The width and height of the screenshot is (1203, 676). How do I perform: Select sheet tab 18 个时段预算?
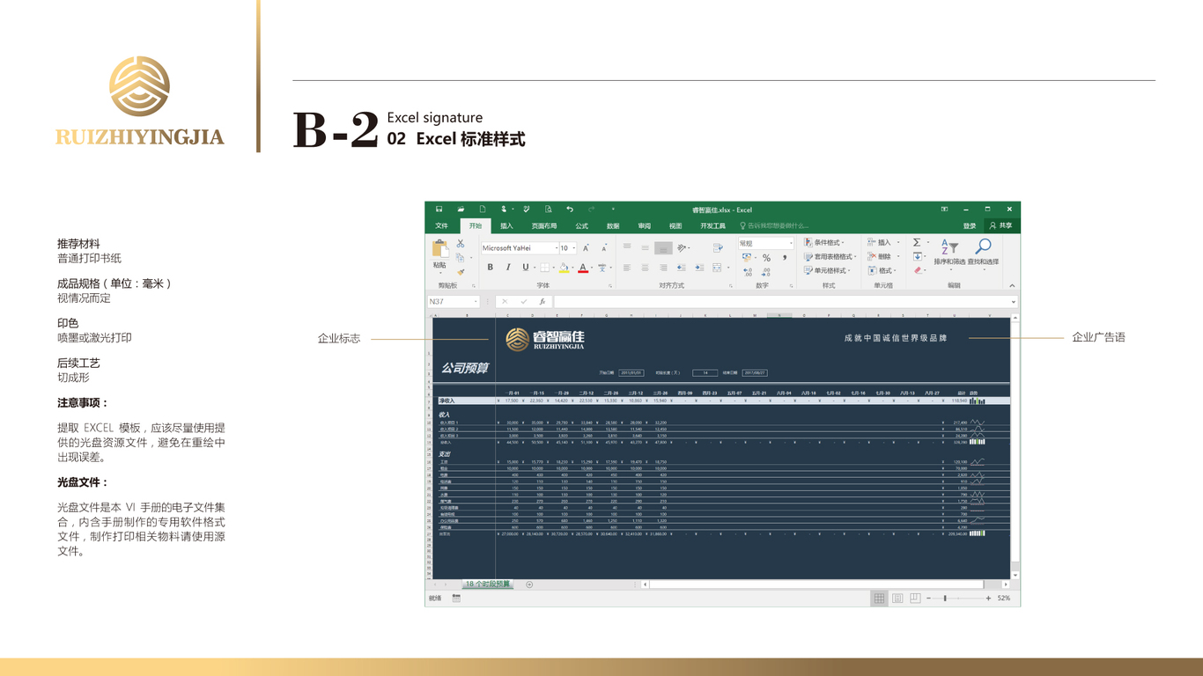(x=487, y=584)
